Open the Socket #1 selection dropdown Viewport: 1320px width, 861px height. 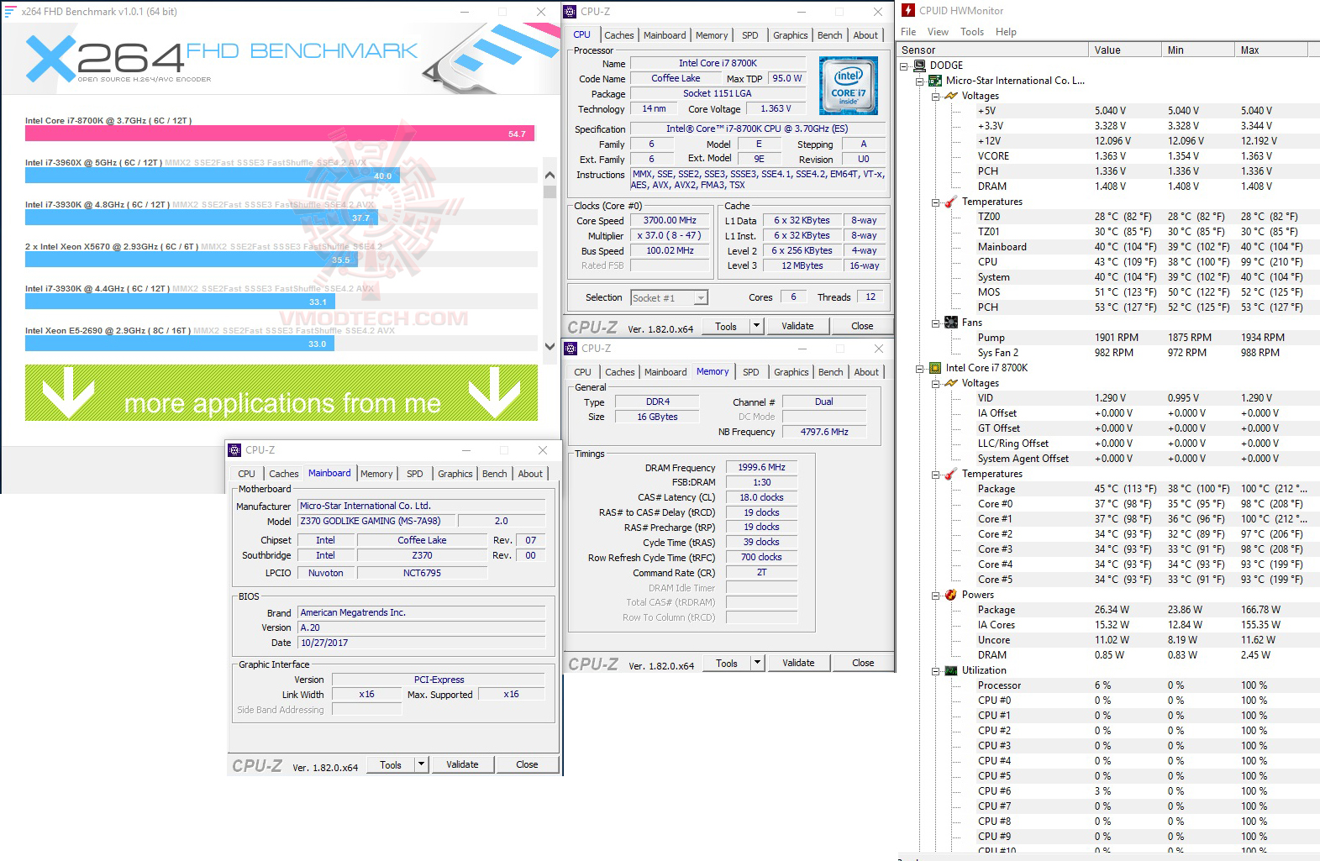coord(701,297)
